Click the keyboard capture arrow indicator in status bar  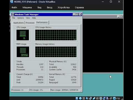(x=114, y=98)
